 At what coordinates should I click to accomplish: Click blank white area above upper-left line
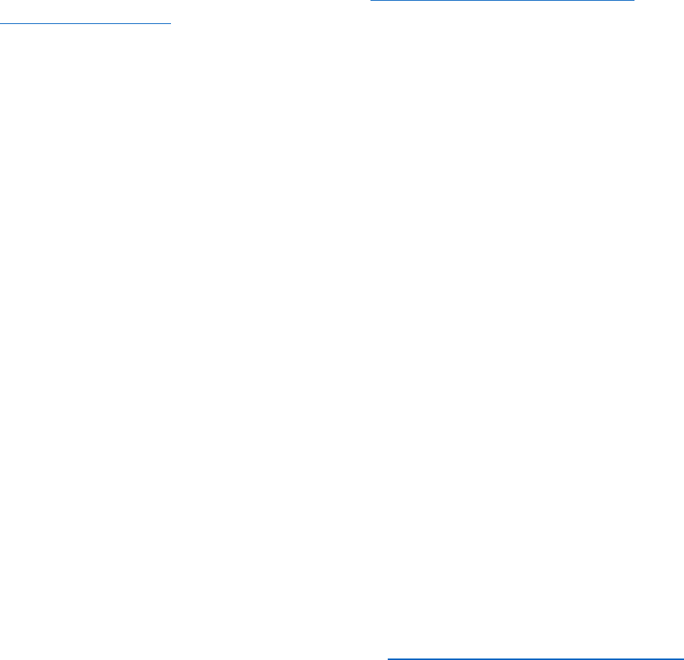(85, 11)
